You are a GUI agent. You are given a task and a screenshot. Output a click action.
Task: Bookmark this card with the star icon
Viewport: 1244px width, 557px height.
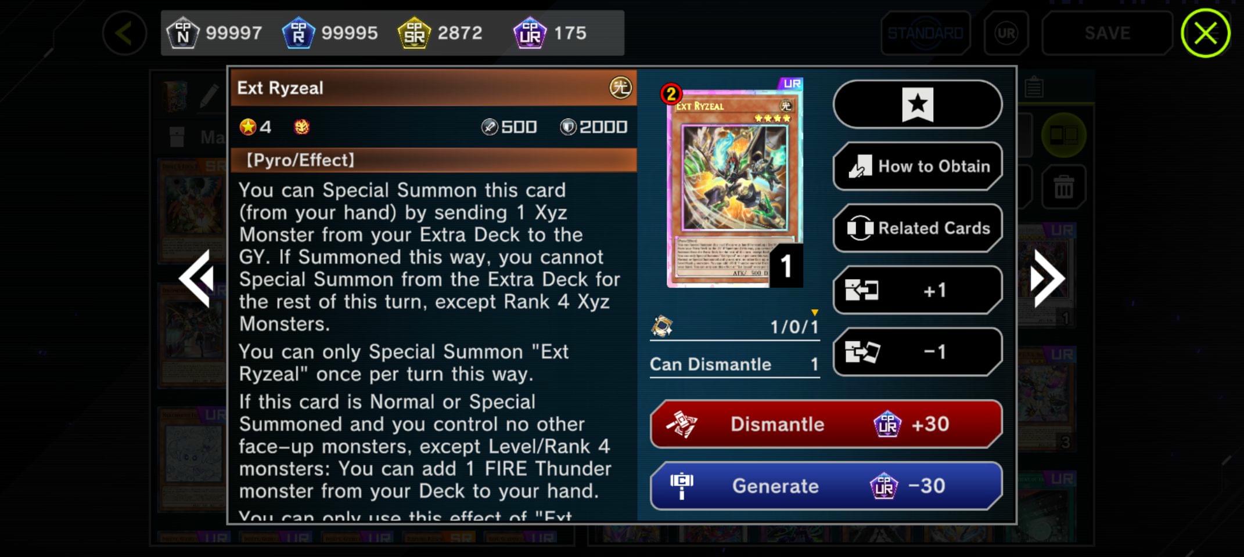pyautogui.click(x=917, y=104)
